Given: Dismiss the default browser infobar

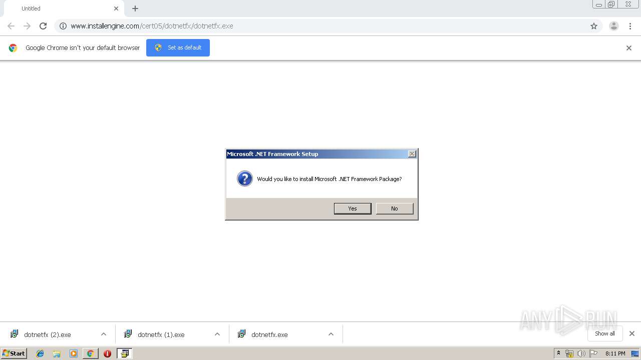Looking at the screenshot, I should tap(629, 48).
